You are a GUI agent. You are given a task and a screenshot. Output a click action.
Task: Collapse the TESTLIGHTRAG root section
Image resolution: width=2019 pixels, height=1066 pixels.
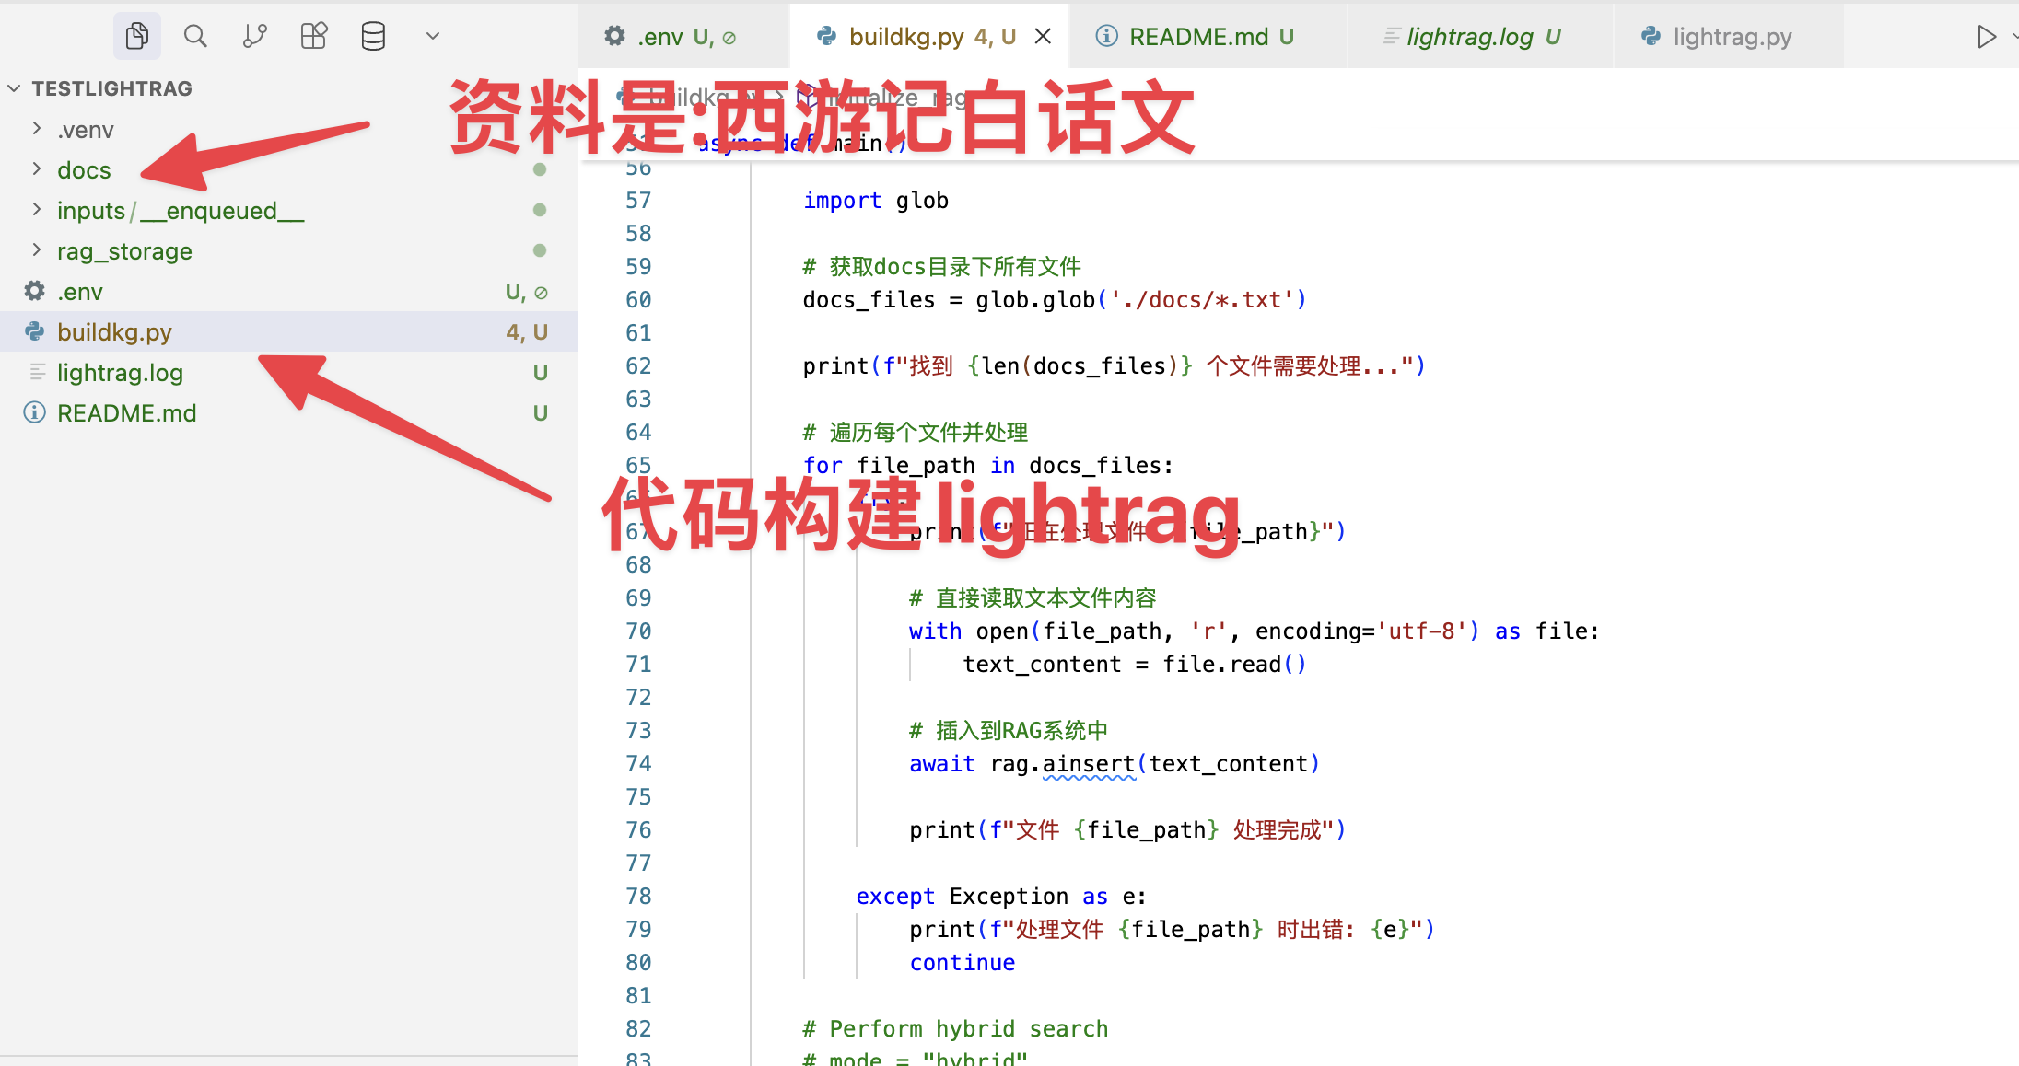click(x=15, y=88)
